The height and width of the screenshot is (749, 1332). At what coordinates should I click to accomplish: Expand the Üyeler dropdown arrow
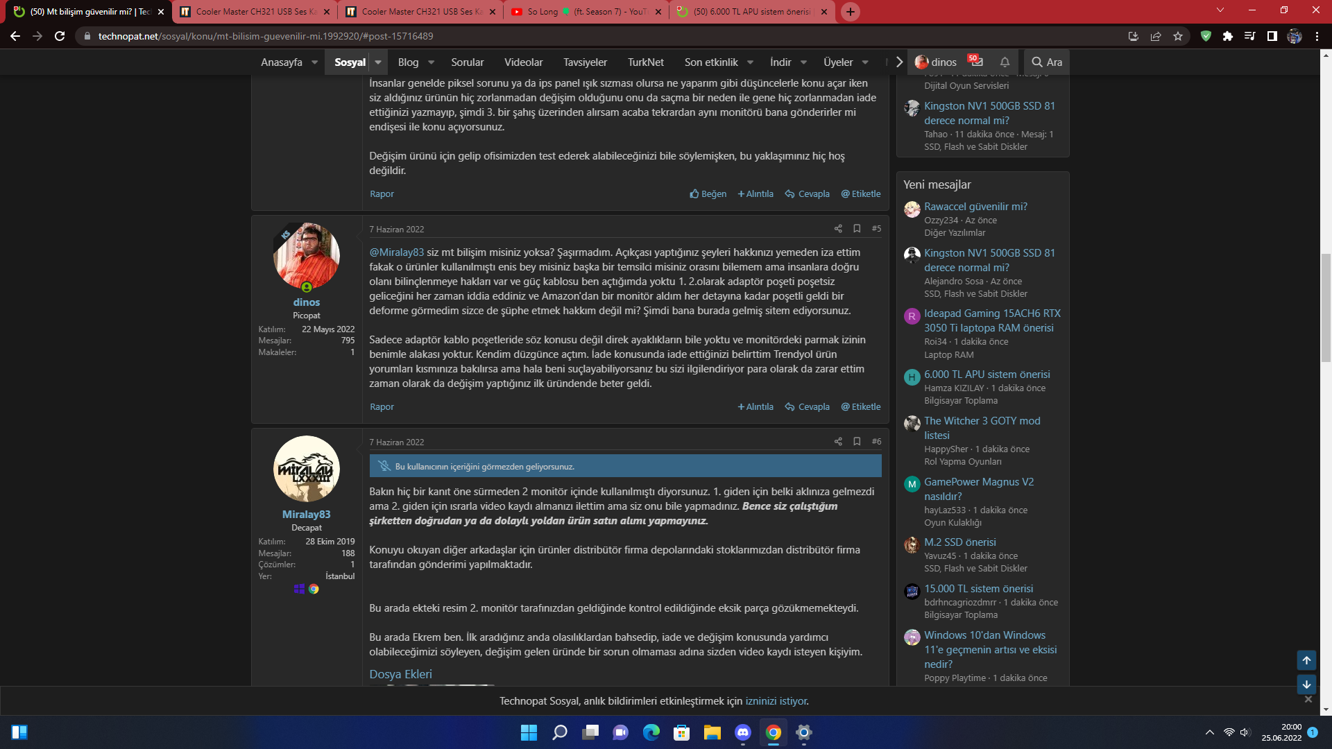point(865,62)
